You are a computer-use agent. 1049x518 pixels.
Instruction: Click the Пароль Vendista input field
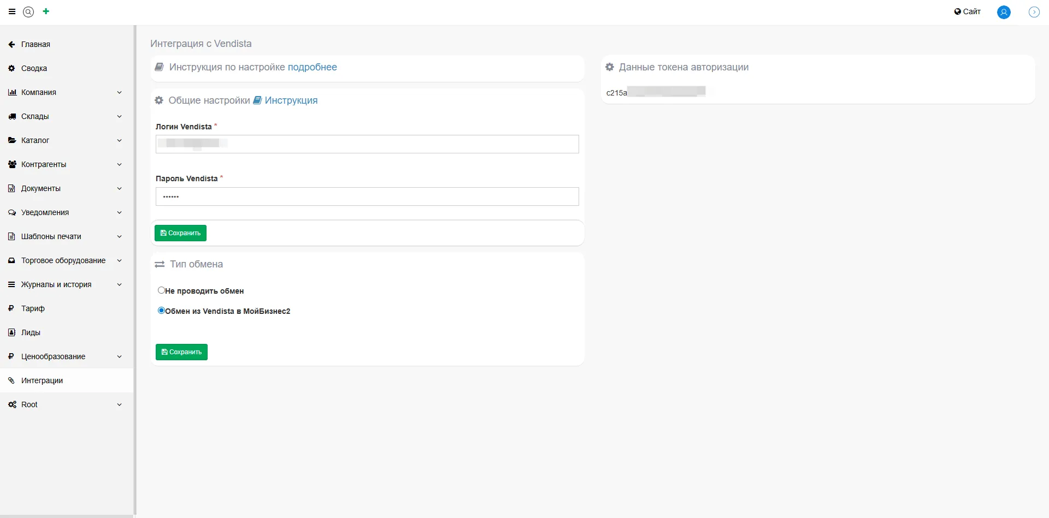(x=367, y=197)
